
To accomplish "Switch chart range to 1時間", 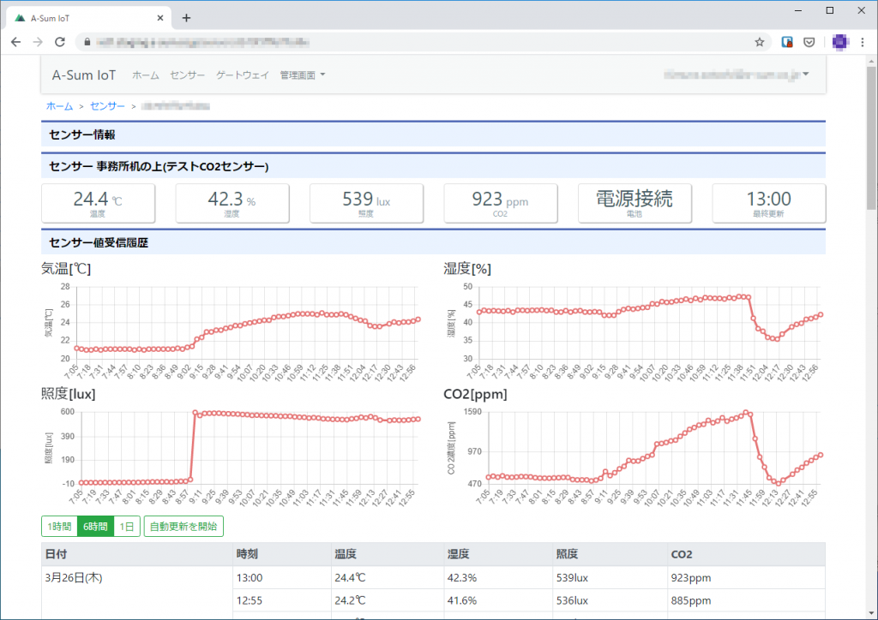I will (58, 527).
